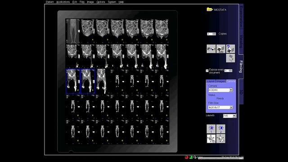This screenshot has height=162, width=288.
Task: Click the auto expose film icon
Action: [221, 49]
